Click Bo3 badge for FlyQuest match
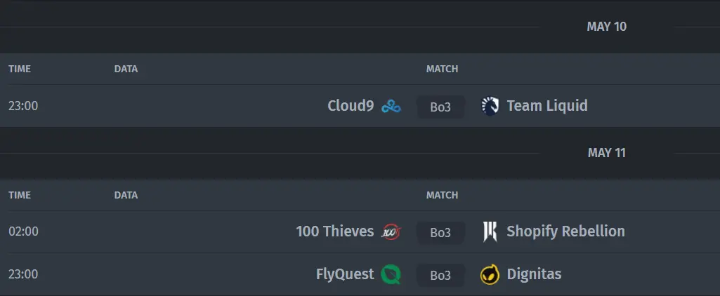Screen dimensions: 720x296 pos(440,275)
